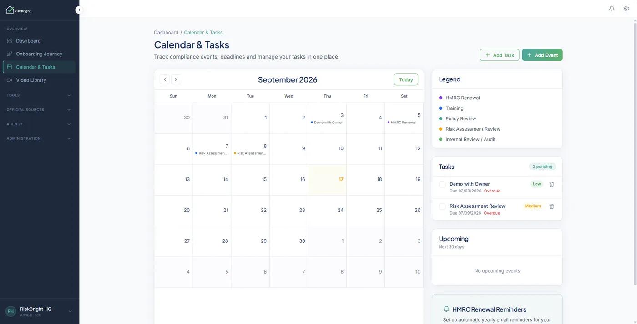Screen dimensions: 637x324
Task: Follow the Dashboard breadcrumb link
Action: click(166, 33)
